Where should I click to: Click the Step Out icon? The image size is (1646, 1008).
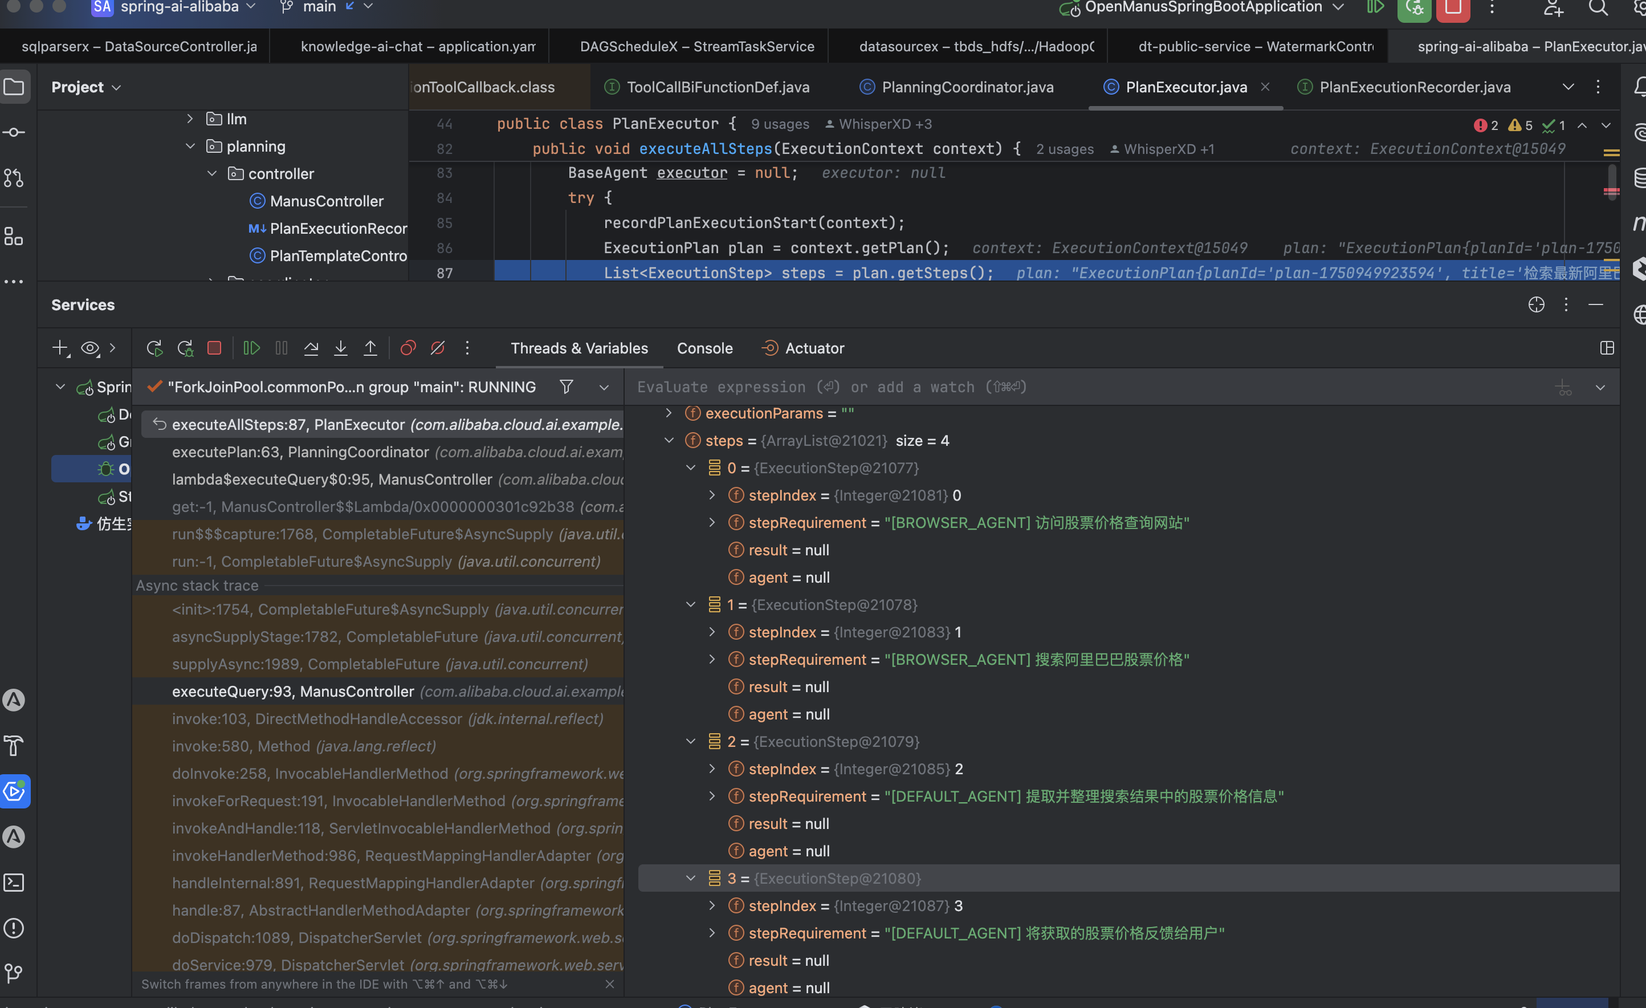click(370, 348)
